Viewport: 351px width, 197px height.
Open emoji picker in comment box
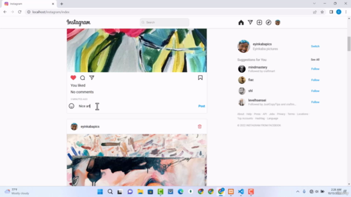[x=71, y=106]
